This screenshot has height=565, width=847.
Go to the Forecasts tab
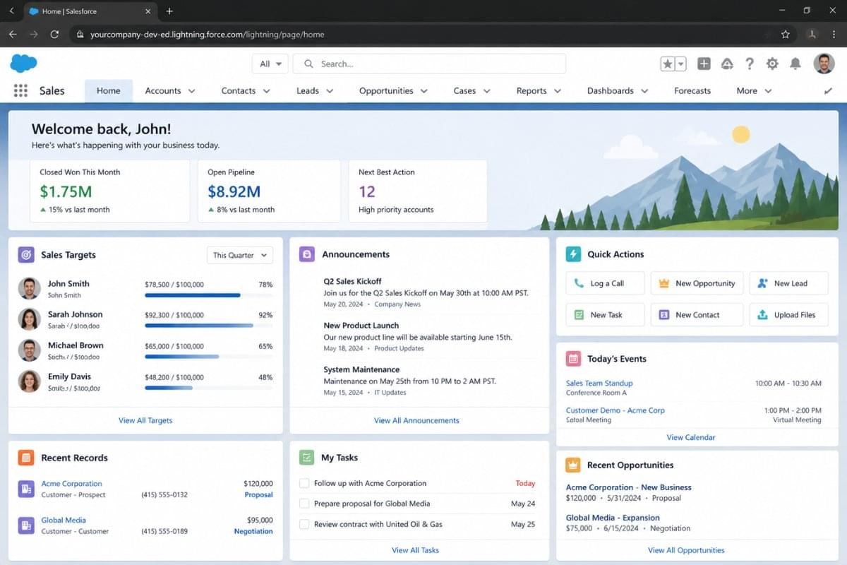coord(692,91)
